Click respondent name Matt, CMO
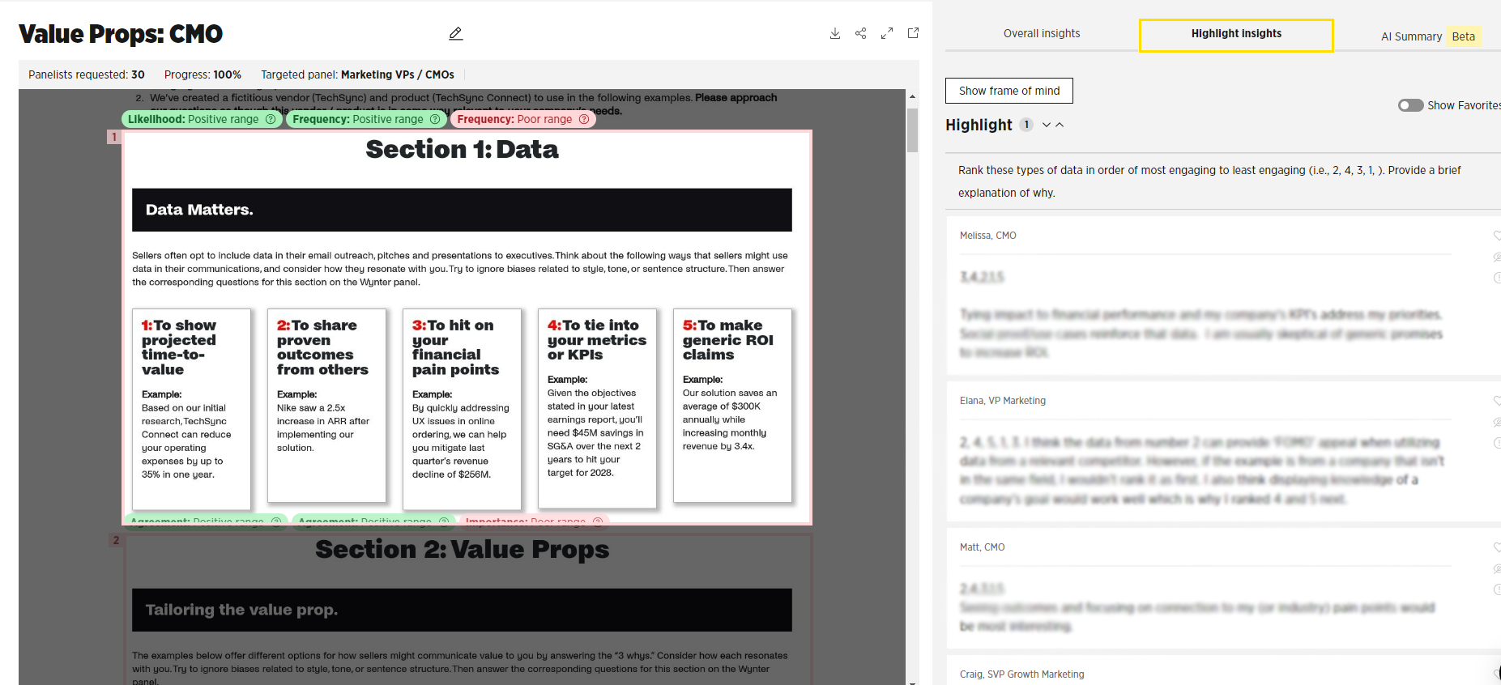The width and height of the screenshot is (1501, 685). point(982,547)
